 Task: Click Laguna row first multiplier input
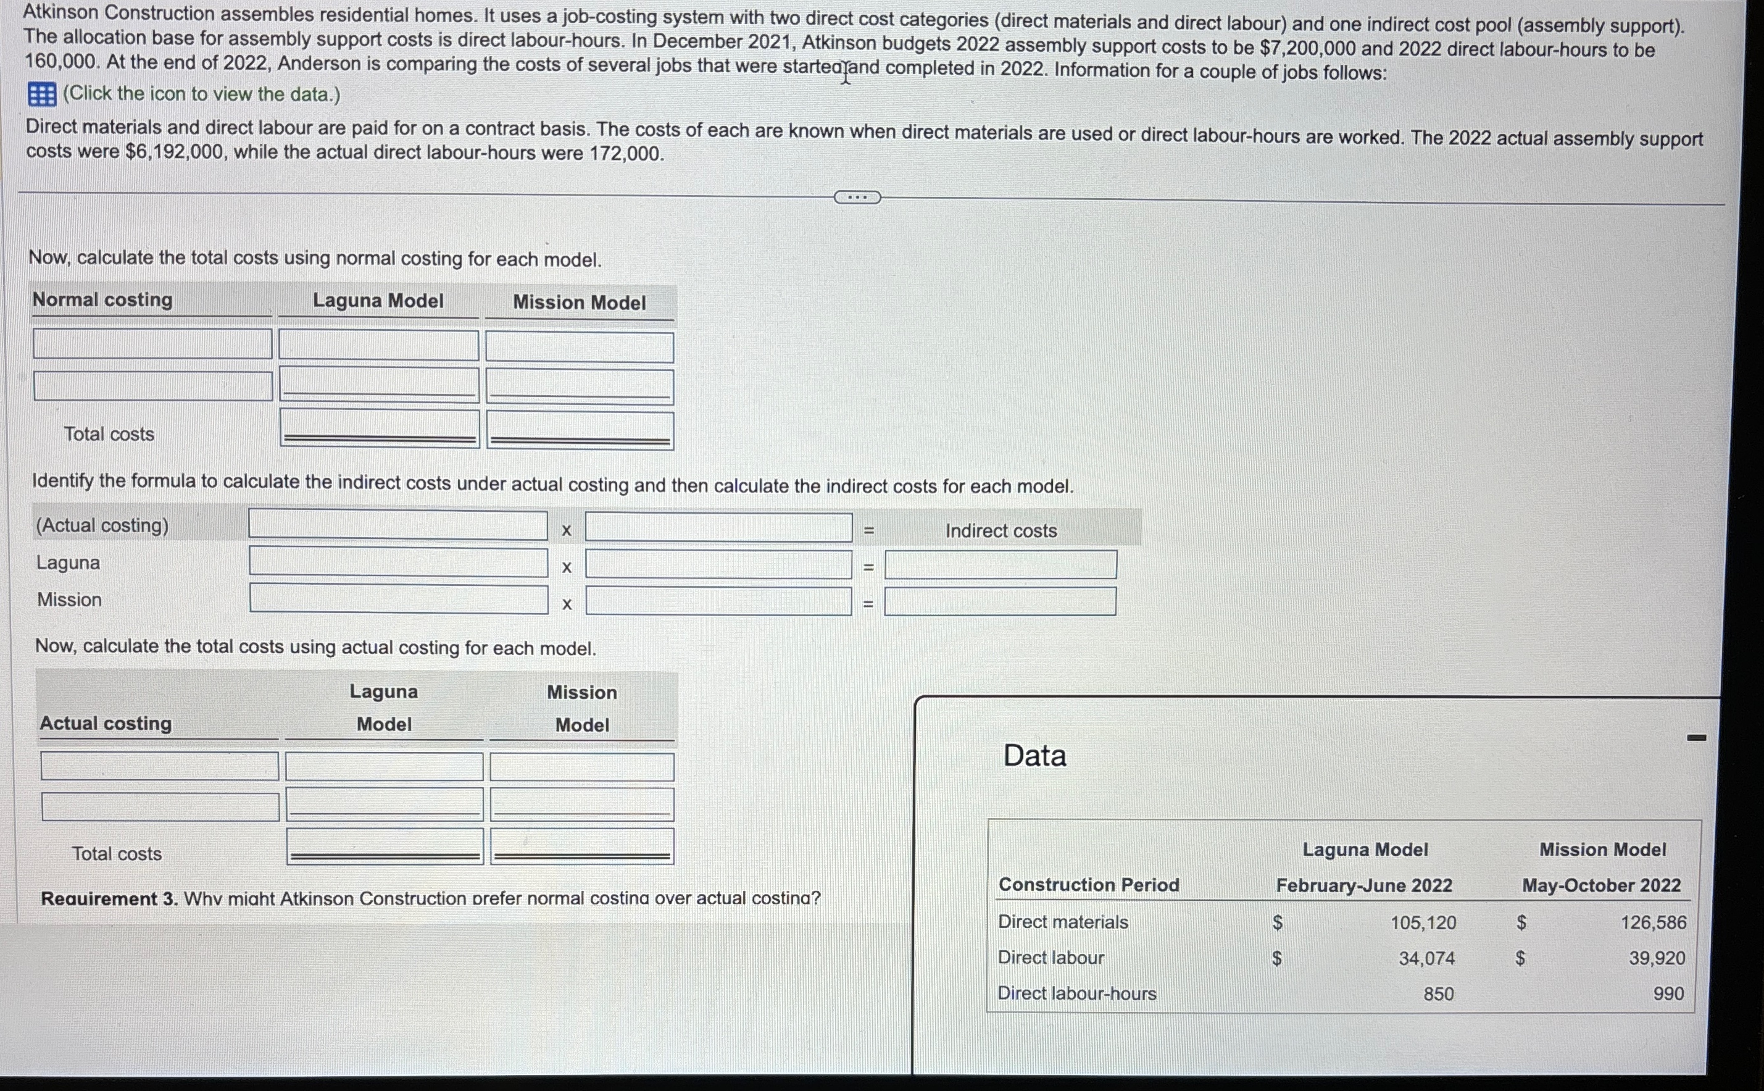398,562
